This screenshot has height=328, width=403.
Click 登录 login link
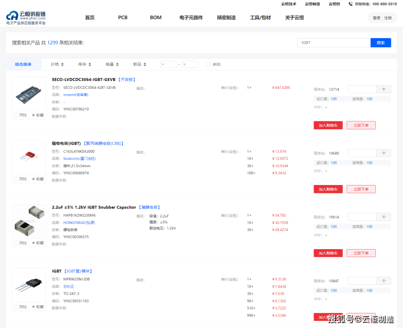tap(377, 18)
